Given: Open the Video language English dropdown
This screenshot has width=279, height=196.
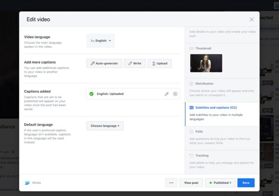Looking at the screenshot, I should pos(100,41).
